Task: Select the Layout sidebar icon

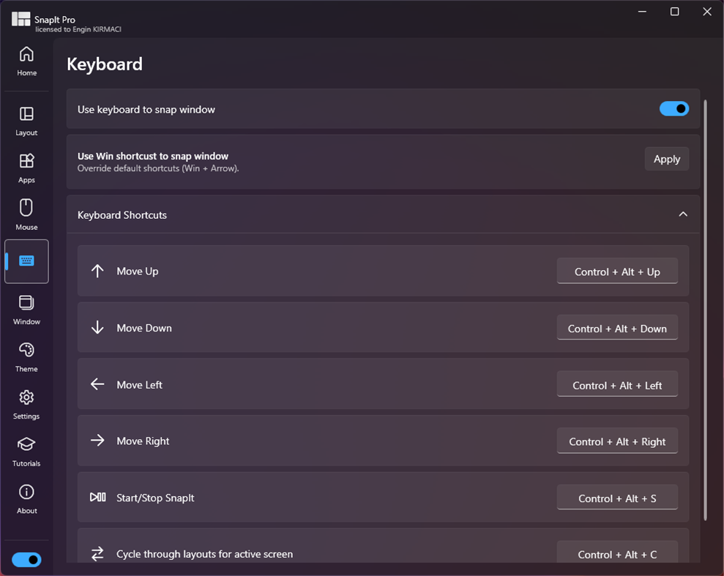Action: point(26,120)
